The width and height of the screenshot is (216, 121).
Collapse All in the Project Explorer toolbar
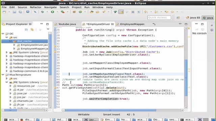point(26,30)
